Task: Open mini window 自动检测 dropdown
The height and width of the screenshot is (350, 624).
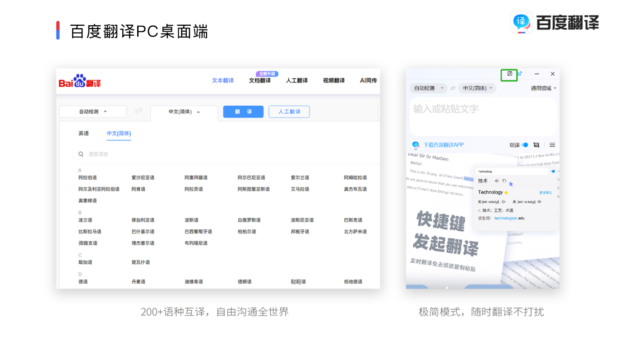Action: tap(428, 88)
